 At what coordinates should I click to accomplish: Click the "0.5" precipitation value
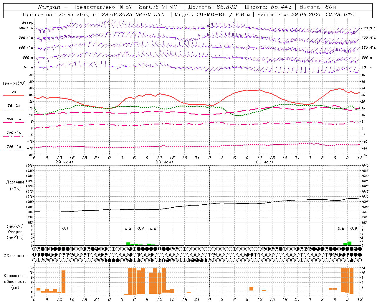click(153, 228)
